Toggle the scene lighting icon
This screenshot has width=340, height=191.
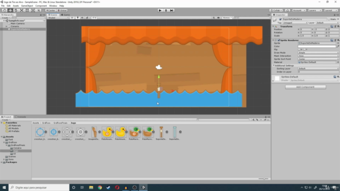click(x=78, y=18)
